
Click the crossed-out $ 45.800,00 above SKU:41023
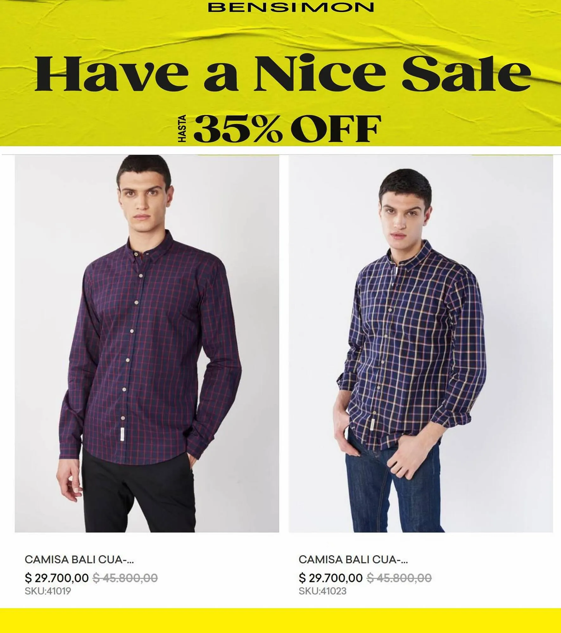click(399, 578)
